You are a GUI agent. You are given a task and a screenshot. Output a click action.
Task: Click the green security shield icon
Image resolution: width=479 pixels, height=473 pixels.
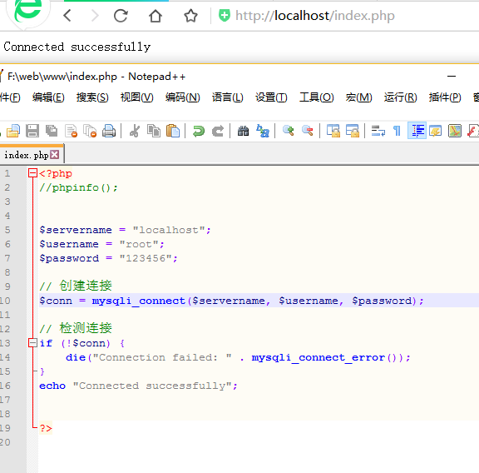coord(225,15)
